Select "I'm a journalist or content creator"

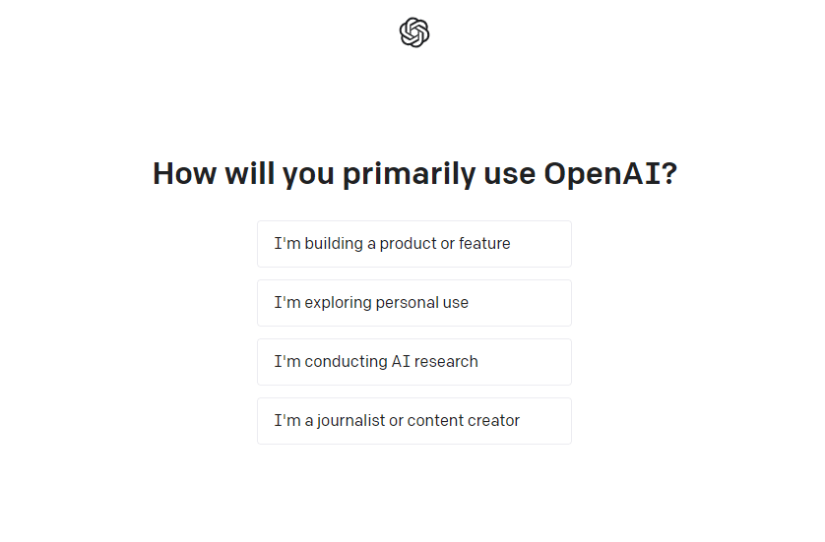[413, 421]
